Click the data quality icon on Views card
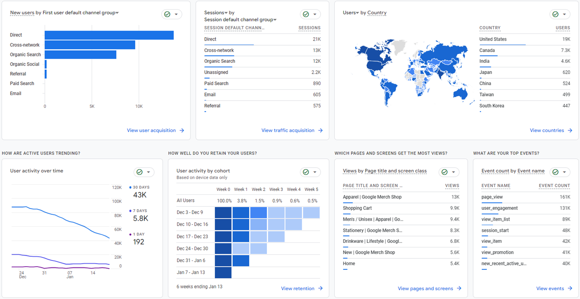The image size is (580, 299). (x=444, y=171)
